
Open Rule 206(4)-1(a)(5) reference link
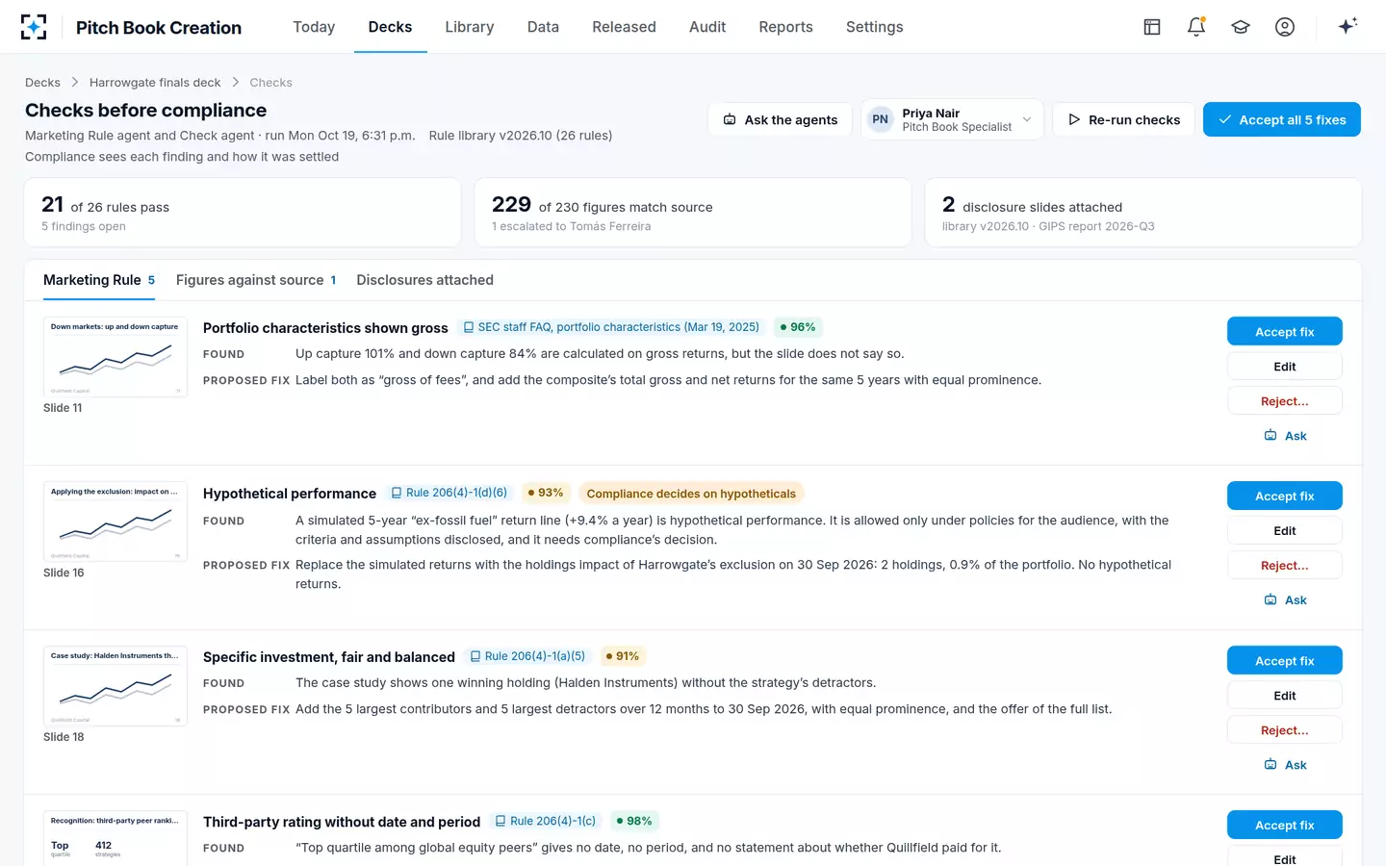527,656
